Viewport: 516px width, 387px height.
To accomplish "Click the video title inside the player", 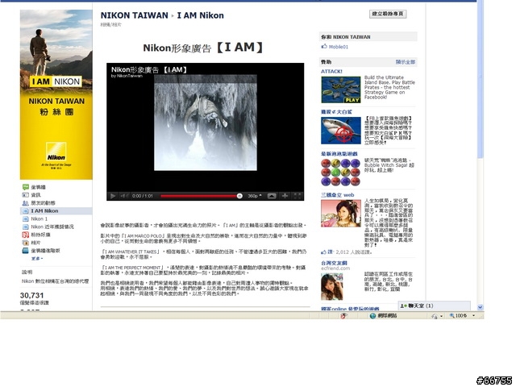I will coord(149,69).
